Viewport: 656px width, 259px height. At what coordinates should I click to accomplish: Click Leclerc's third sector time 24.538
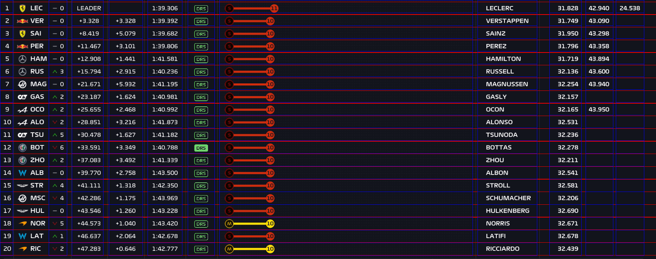tap(629, 8)
